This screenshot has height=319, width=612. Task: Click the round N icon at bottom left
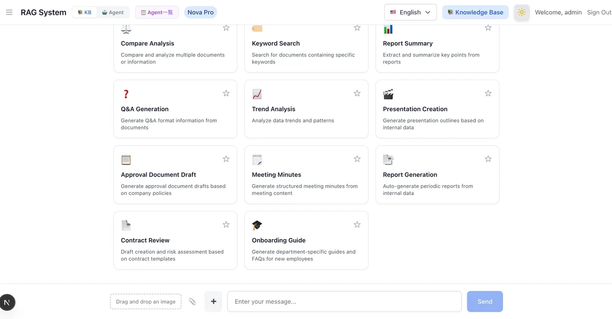coord(7,302)
